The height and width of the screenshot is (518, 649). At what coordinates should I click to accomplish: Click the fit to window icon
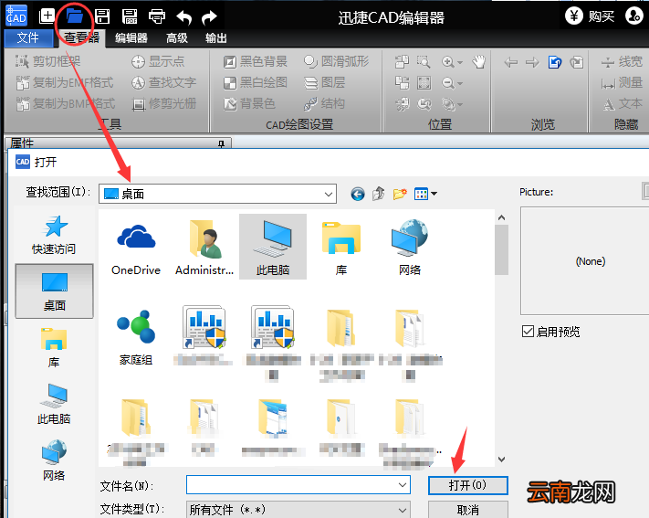[424, 82]
